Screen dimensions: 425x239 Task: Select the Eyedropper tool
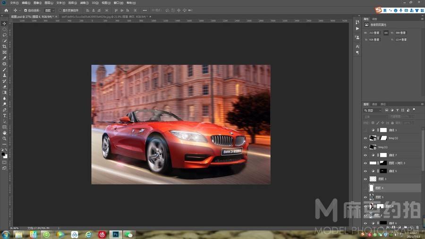click(4, 58)
